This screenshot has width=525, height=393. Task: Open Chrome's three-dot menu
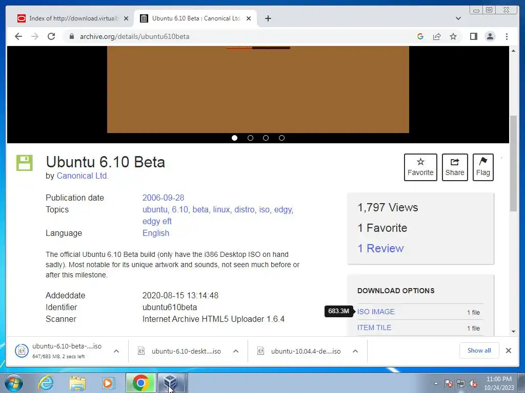[507, 36]
